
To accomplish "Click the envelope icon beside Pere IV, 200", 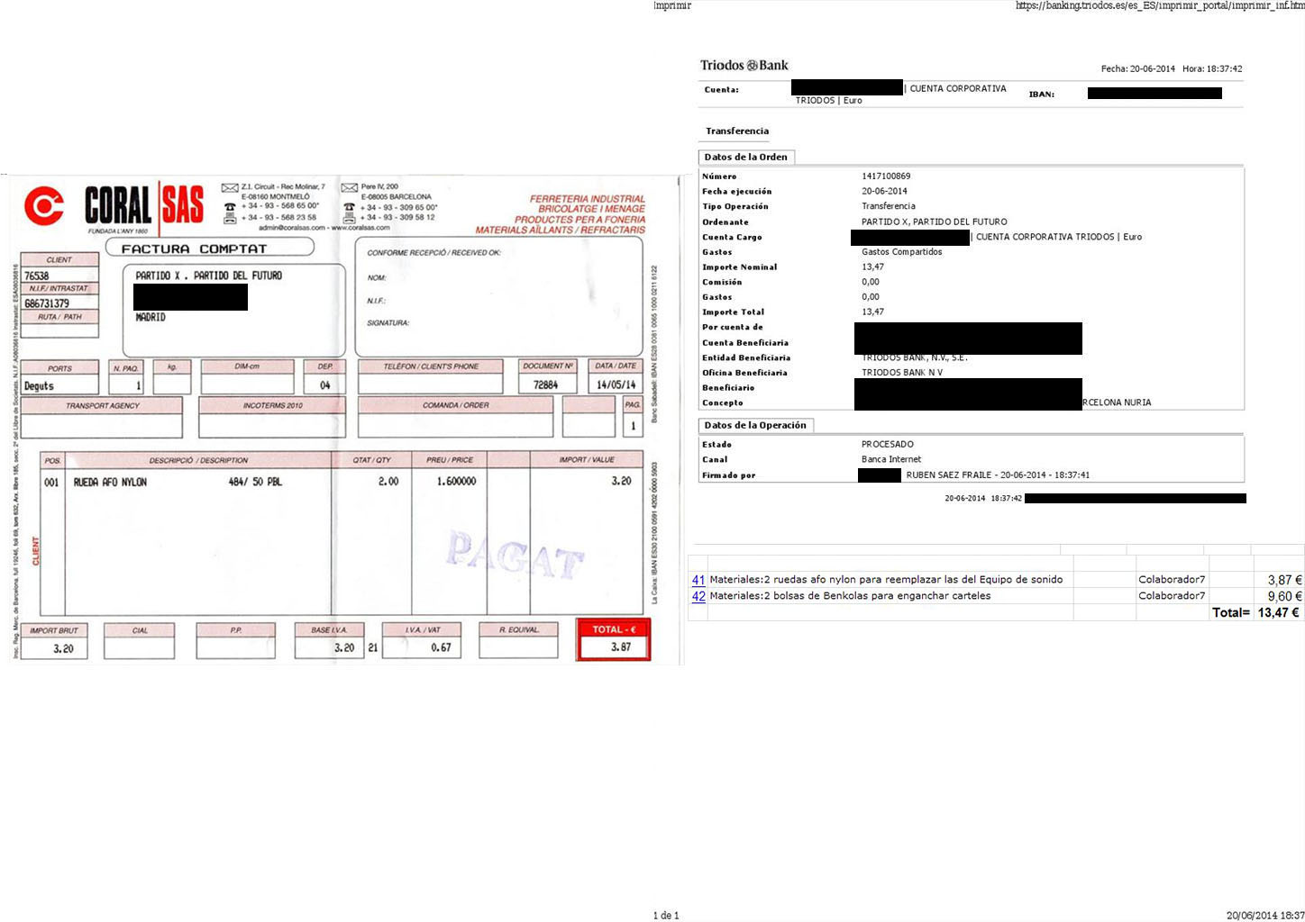I will click(x=350, y=187).
